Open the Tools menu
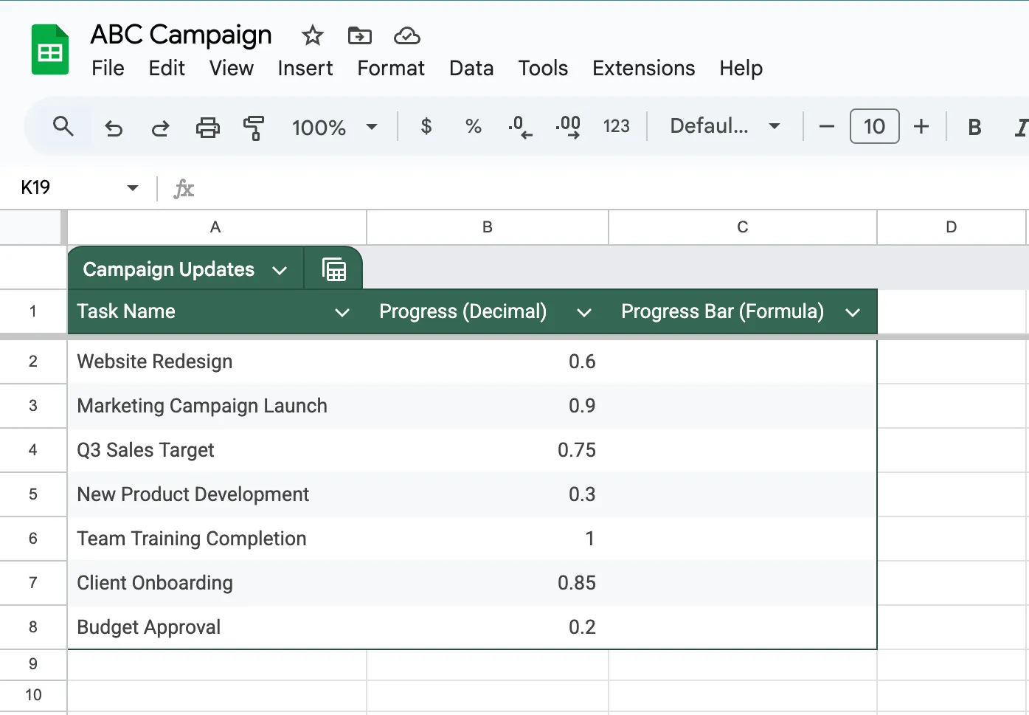Image resolution: width=1029 pixels, height=715 pixels. [543, 68]
